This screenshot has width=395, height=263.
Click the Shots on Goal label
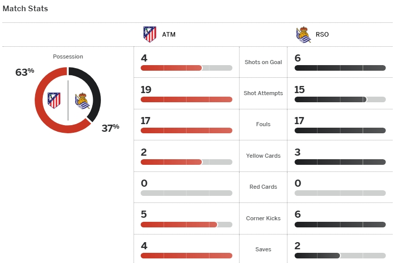pos(263,62)
